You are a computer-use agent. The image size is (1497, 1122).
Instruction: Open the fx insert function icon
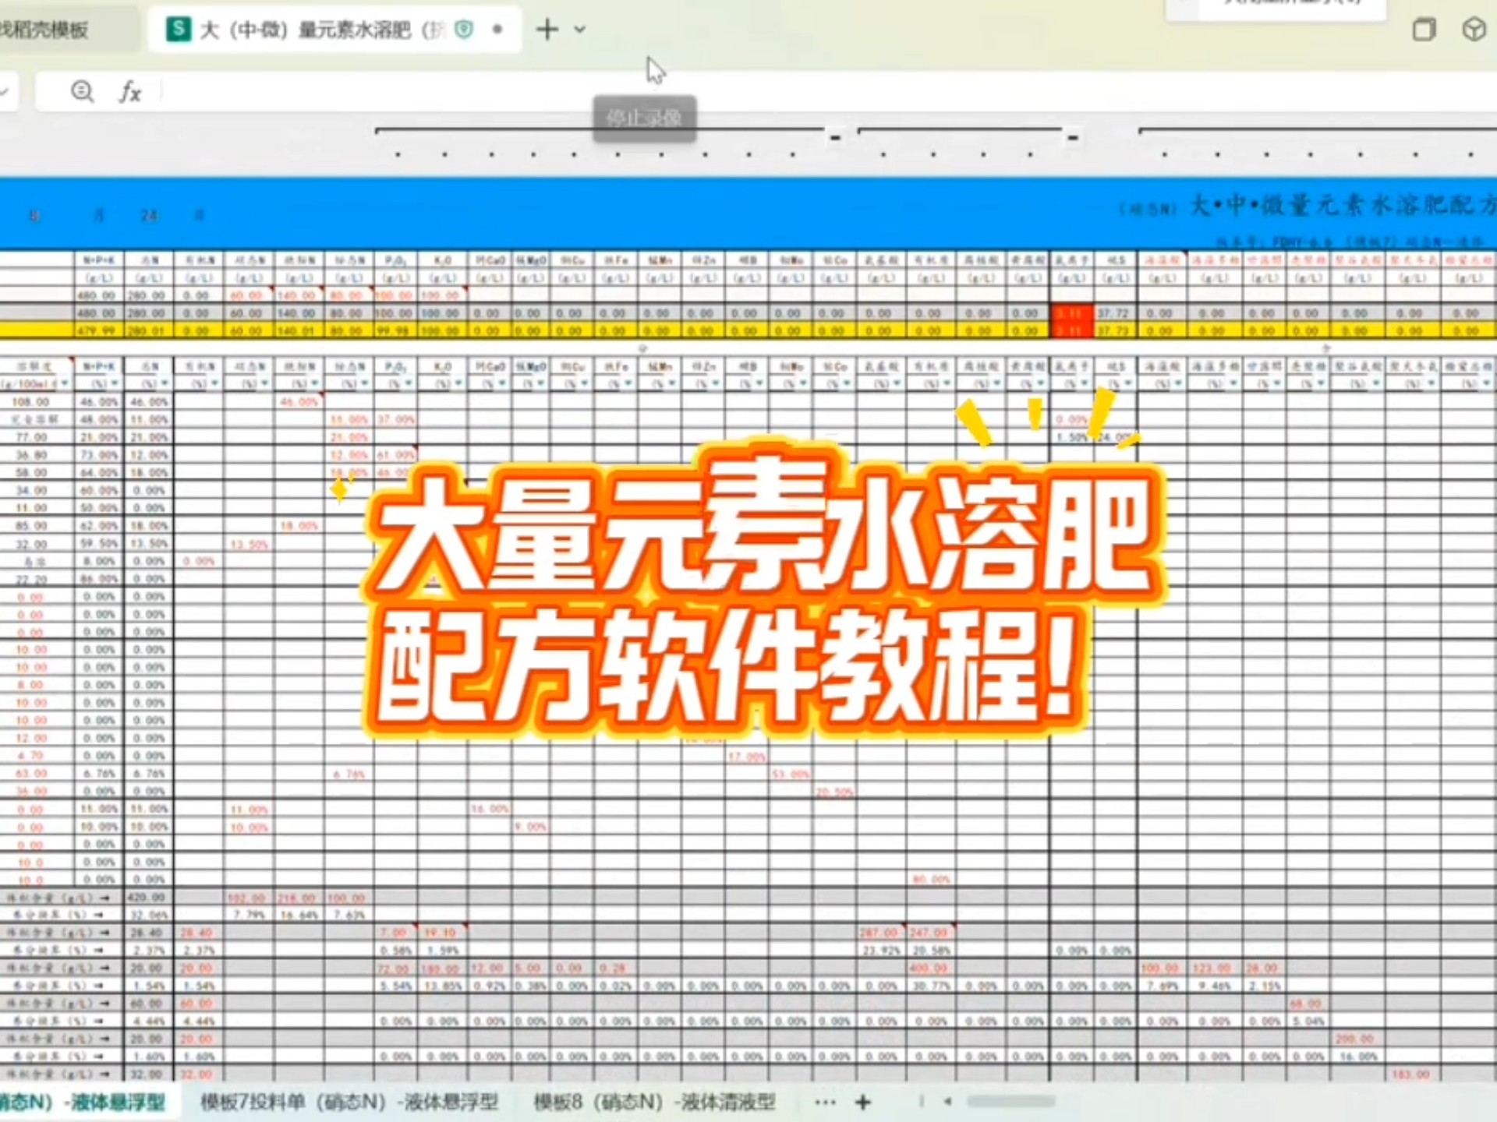coord(129,92)
